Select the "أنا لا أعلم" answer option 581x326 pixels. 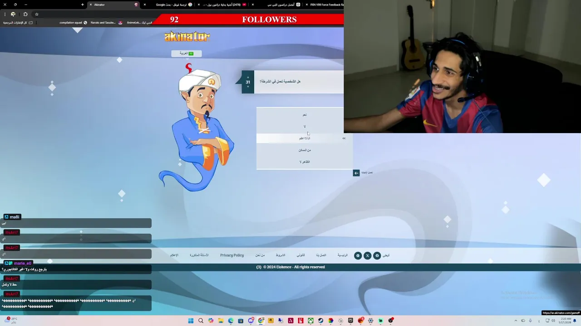click(x=305, y=138)
